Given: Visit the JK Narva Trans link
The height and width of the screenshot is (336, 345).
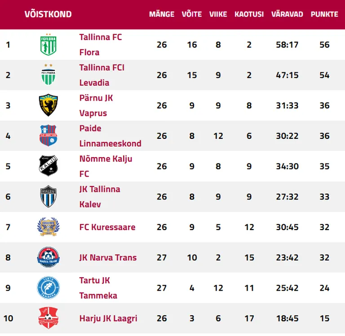Looking at the screenshot, I should coord(108,257).
